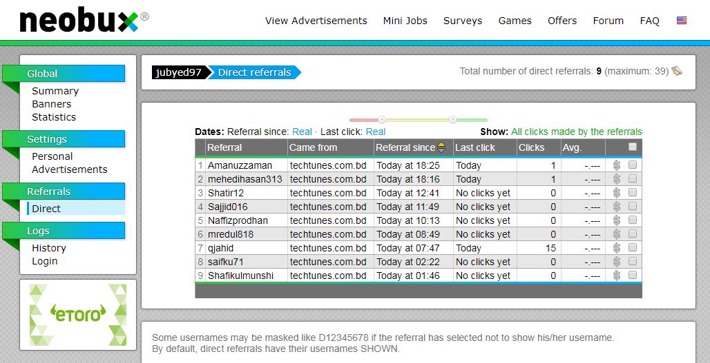
Task: Click the dollar icon for Shafikulmunshi
Action: [617, 276]
